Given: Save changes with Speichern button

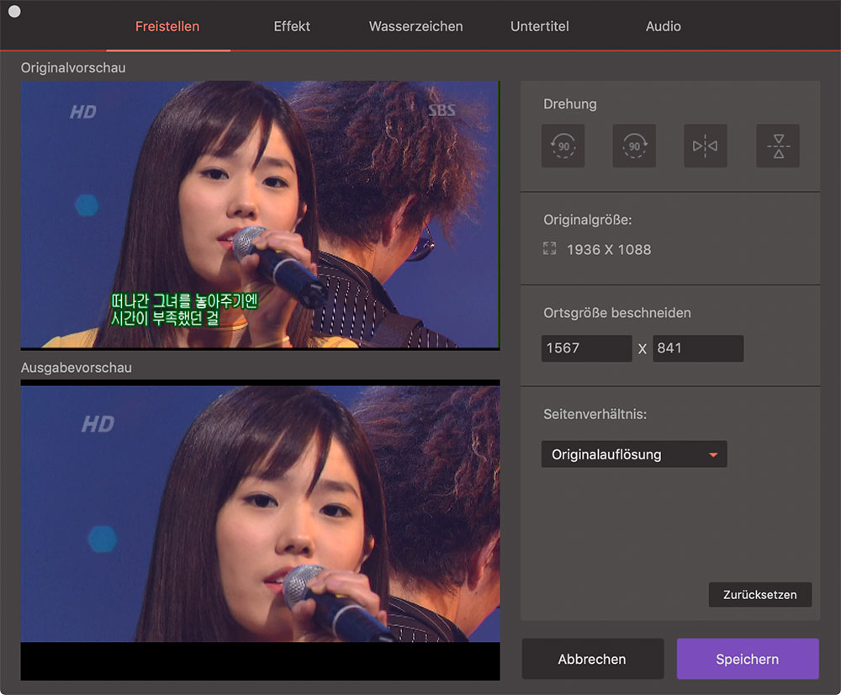Looking at the screenshot, I should (748, 659).
